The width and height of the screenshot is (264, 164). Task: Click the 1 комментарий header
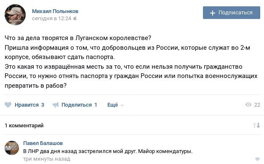[24, 125]
